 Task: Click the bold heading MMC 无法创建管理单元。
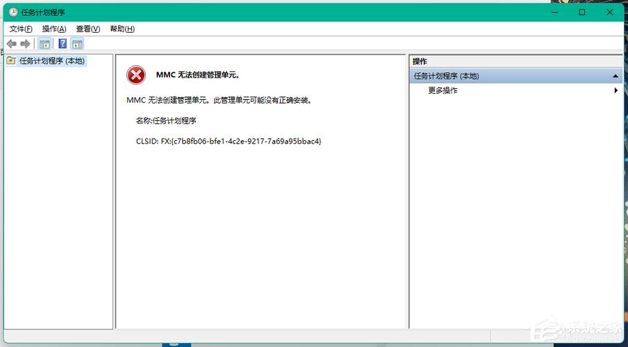tap(198, 75)
